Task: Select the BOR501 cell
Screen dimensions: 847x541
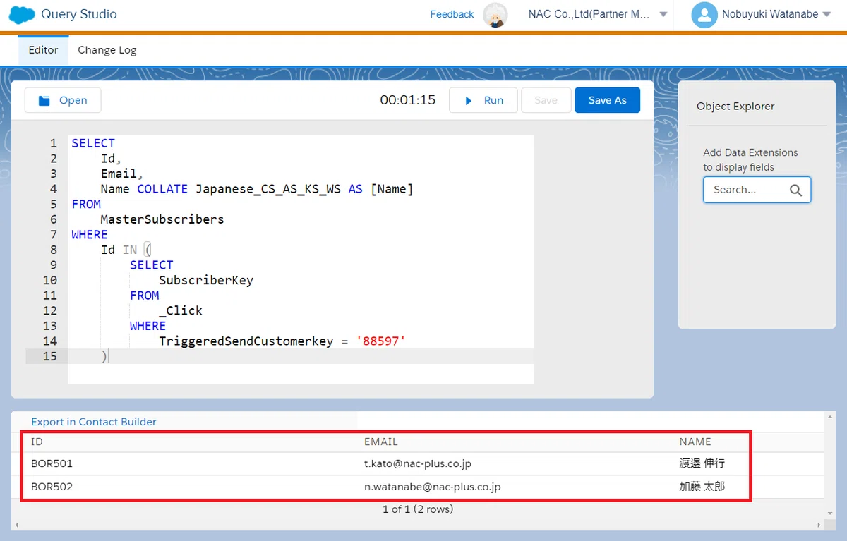Action: (52, 463)
